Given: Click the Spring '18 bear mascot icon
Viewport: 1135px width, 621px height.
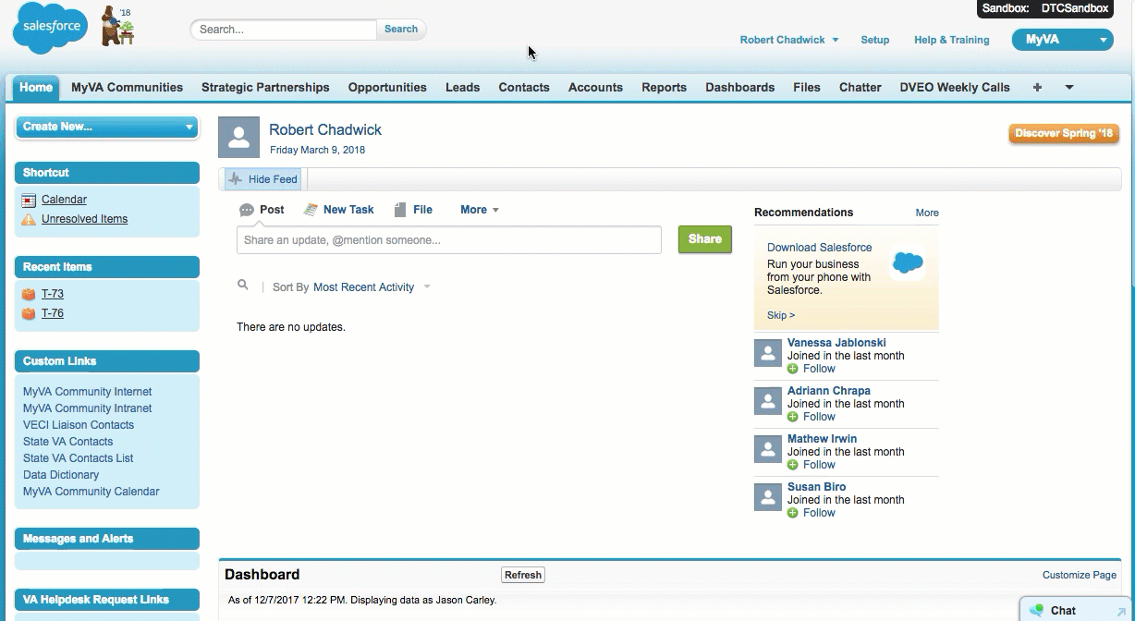Looking at the screenshot, I should [x=117, y=26].
